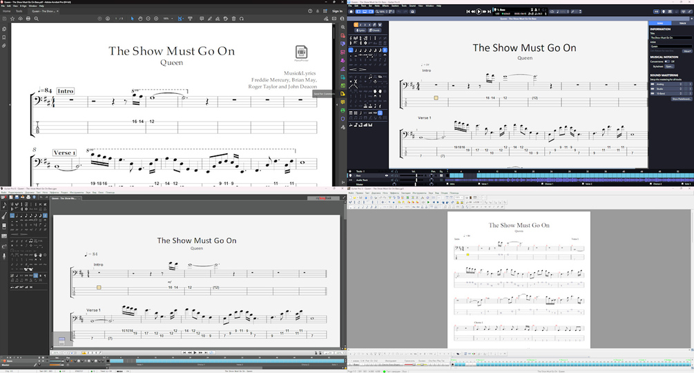This screenshot has height=373, width=694.
Task: Click the print icon in Acrobat toolbar
Action: pos(28,19)
